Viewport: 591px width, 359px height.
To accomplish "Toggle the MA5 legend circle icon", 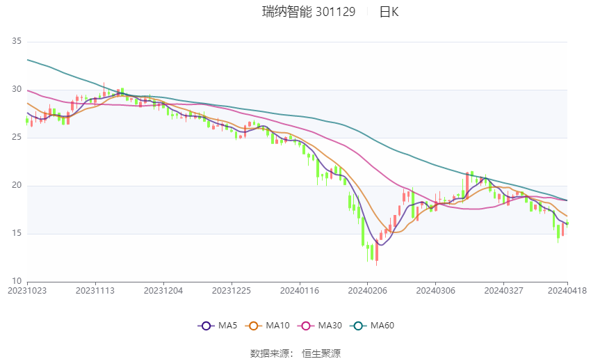I will (206, 326).
